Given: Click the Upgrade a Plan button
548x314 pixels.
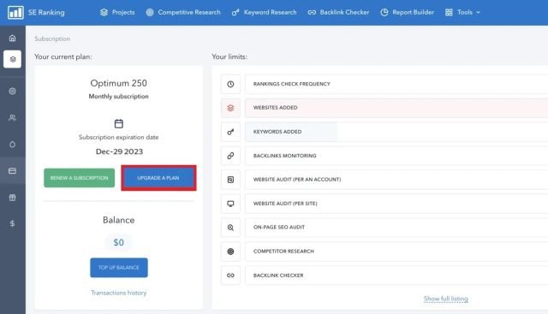Looking at the screenshot, I should click(x=158, y=178).
